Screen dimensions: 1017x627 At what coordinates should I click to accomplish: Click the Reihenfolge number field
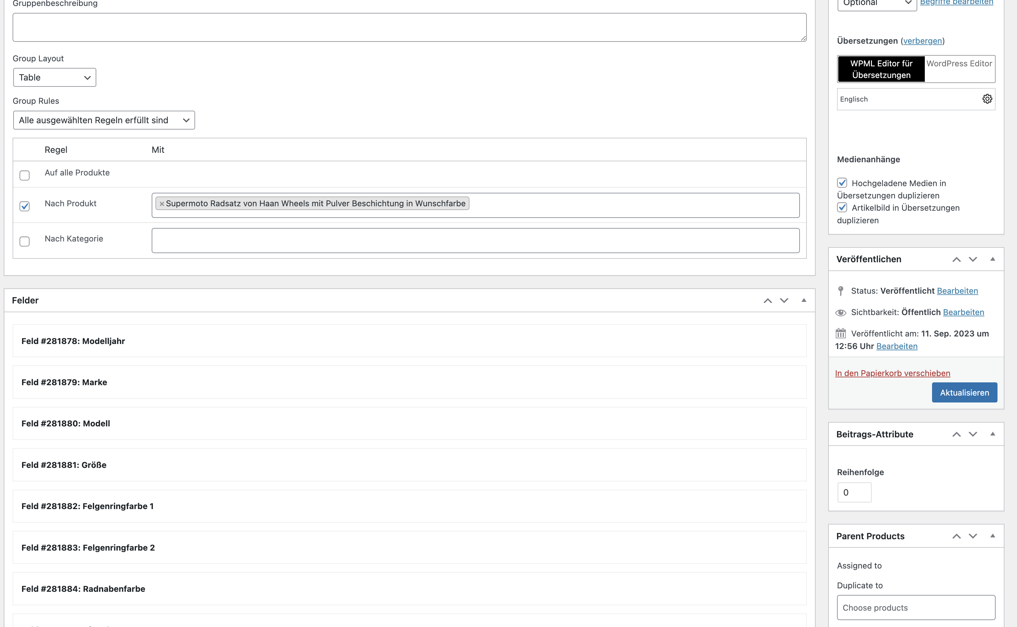pos(854,493)
